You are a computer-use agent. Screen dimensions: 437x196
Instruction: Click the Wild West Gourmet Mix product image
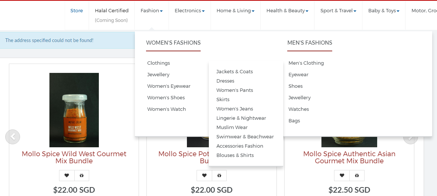pos(74,110)
